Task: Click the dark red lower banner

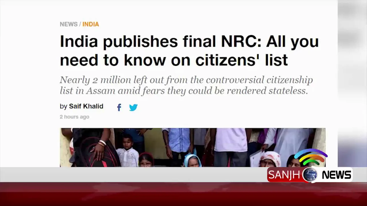Action: click(x=183, y=194)
